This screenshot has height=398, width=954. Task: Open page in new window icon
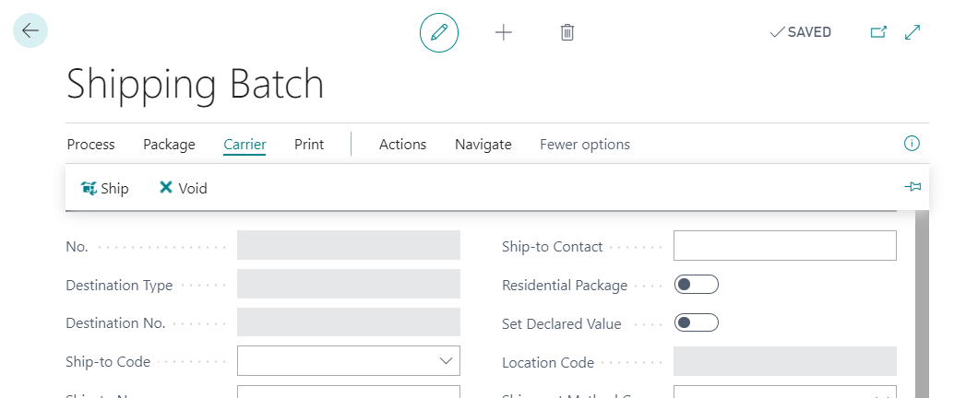tap(878, 32)
